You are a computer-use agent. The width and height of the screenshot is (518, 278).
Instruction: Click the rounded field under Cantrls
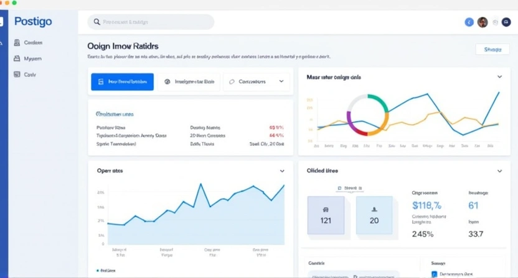click(354, 275)
